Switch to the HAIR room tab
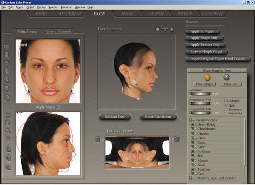Screen dimensions: 255x185 pos(127,14)
